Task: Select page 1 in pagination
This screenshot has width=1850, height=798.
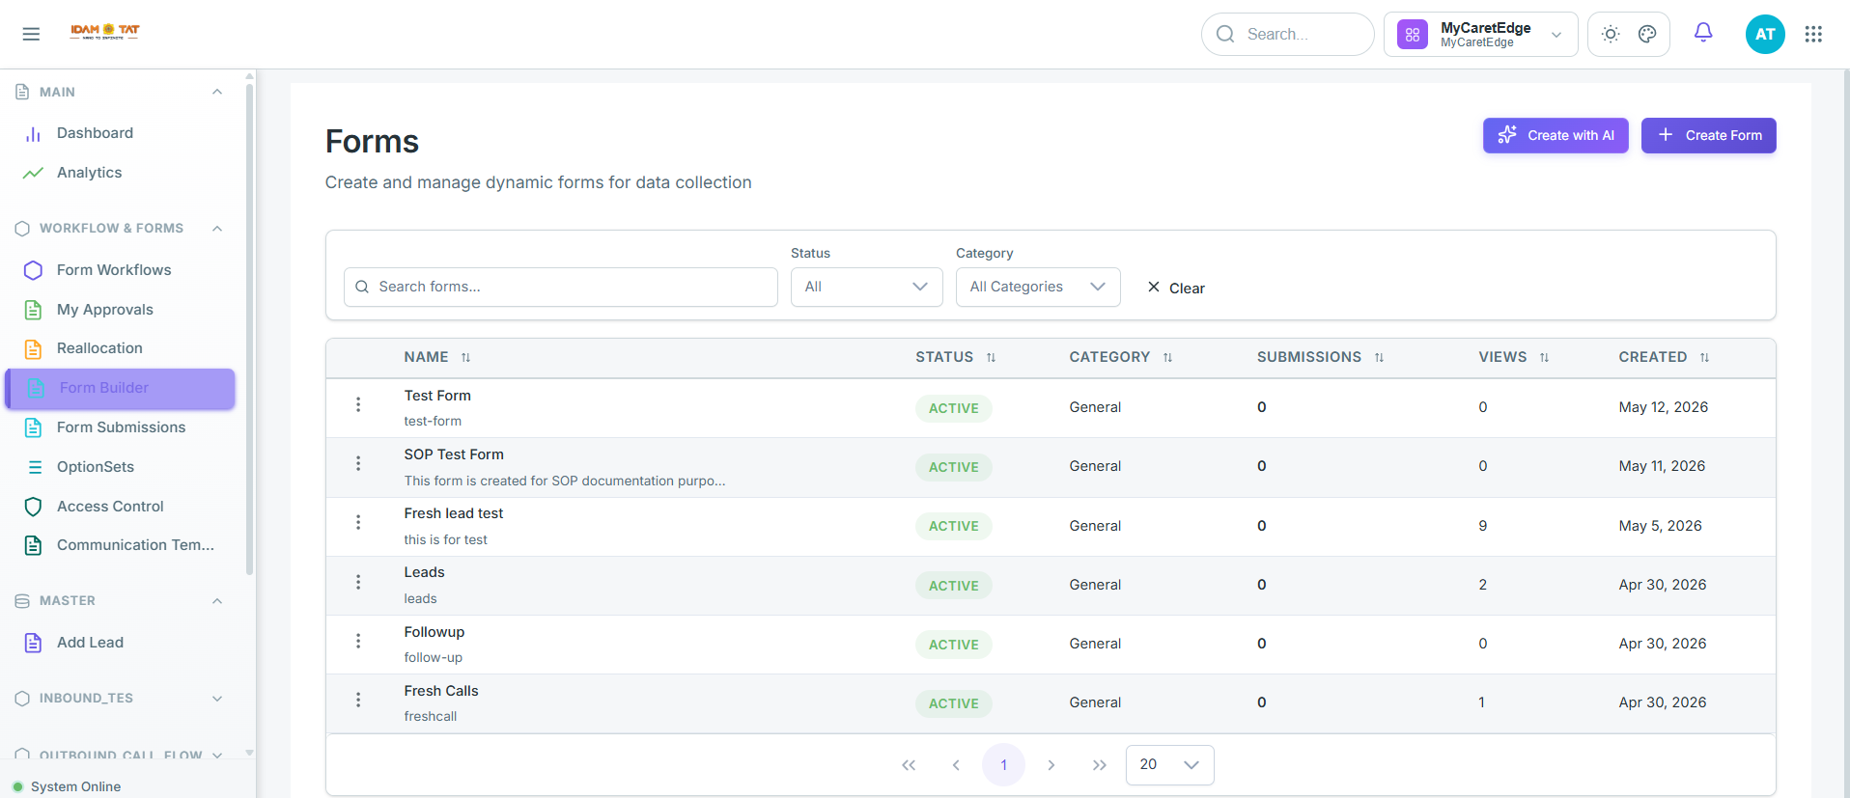Action: coord(1003,765)
